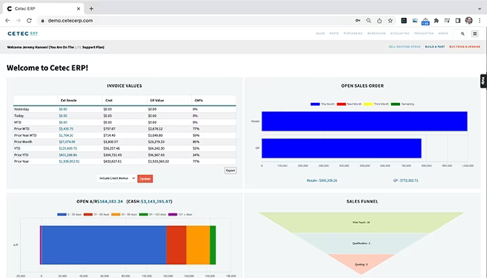Click the padlock site info icon
This screenshot has height=278, width=487.
click(x=42, y=21)
